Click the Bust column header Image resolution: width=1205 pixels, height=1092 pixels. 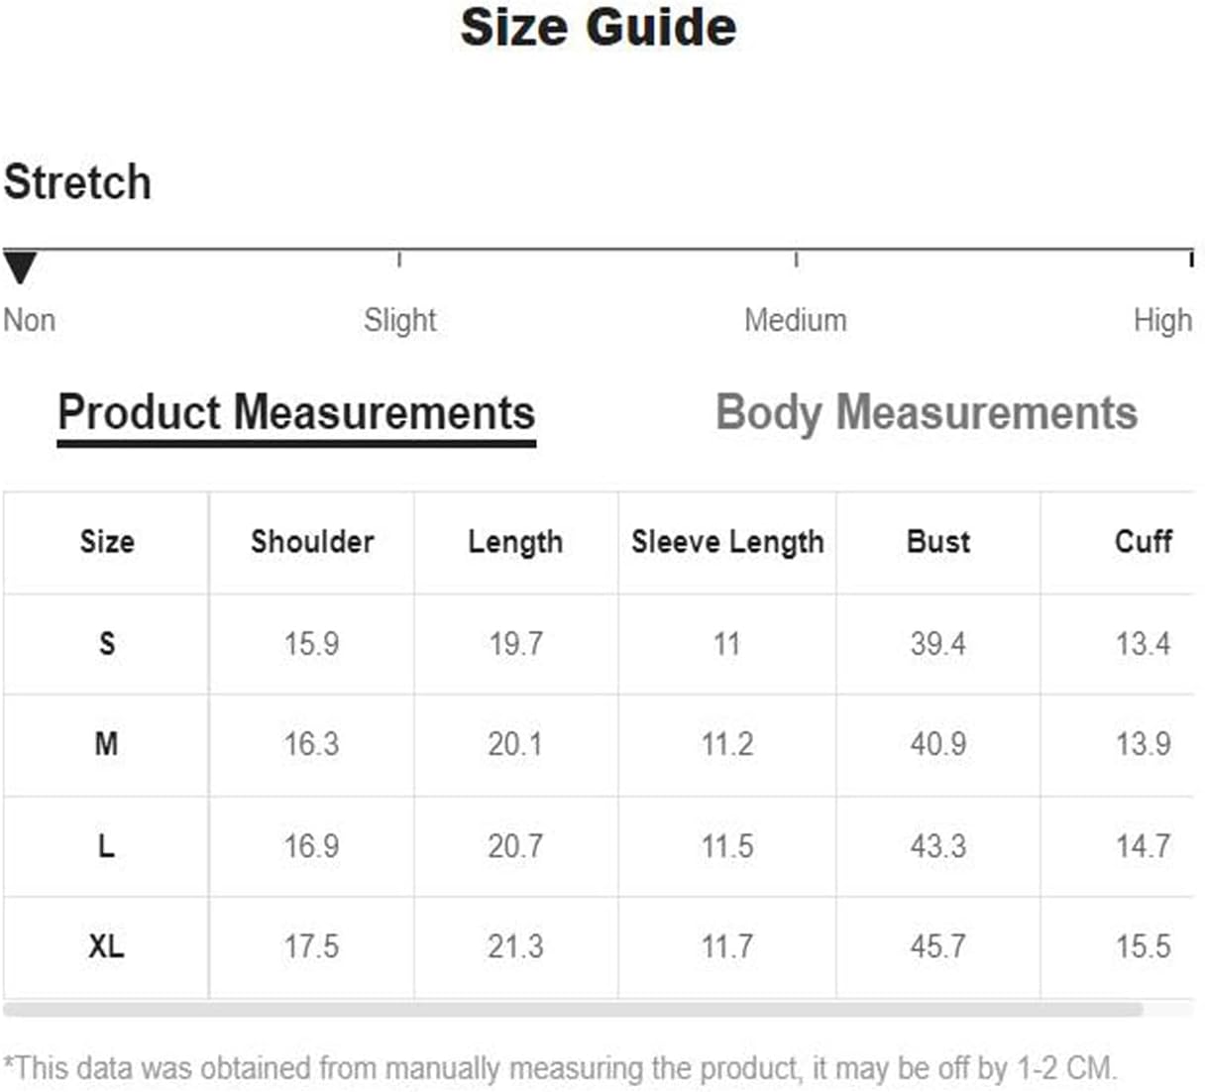[938, 542]
